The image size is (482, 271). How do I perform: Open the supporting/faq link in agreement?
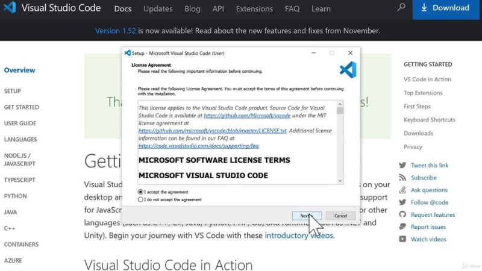(199, 146)
